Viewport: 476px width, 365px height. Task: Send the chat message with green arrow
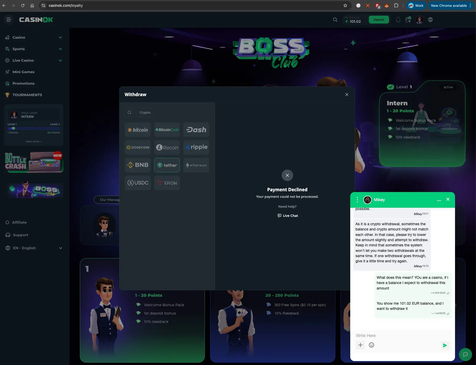click(445, 345)
